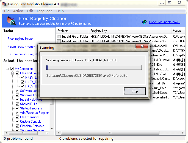188x143 pixels.
Task: Toggle the Files and Folders checkbox
Action: click(x=17, y=73)
